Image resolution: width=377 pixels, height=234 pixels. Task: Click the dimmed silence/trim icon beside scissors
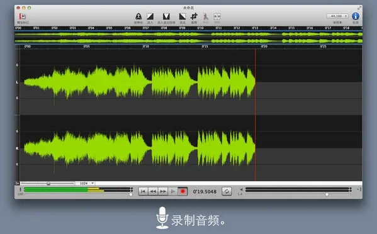pos(217,16)
